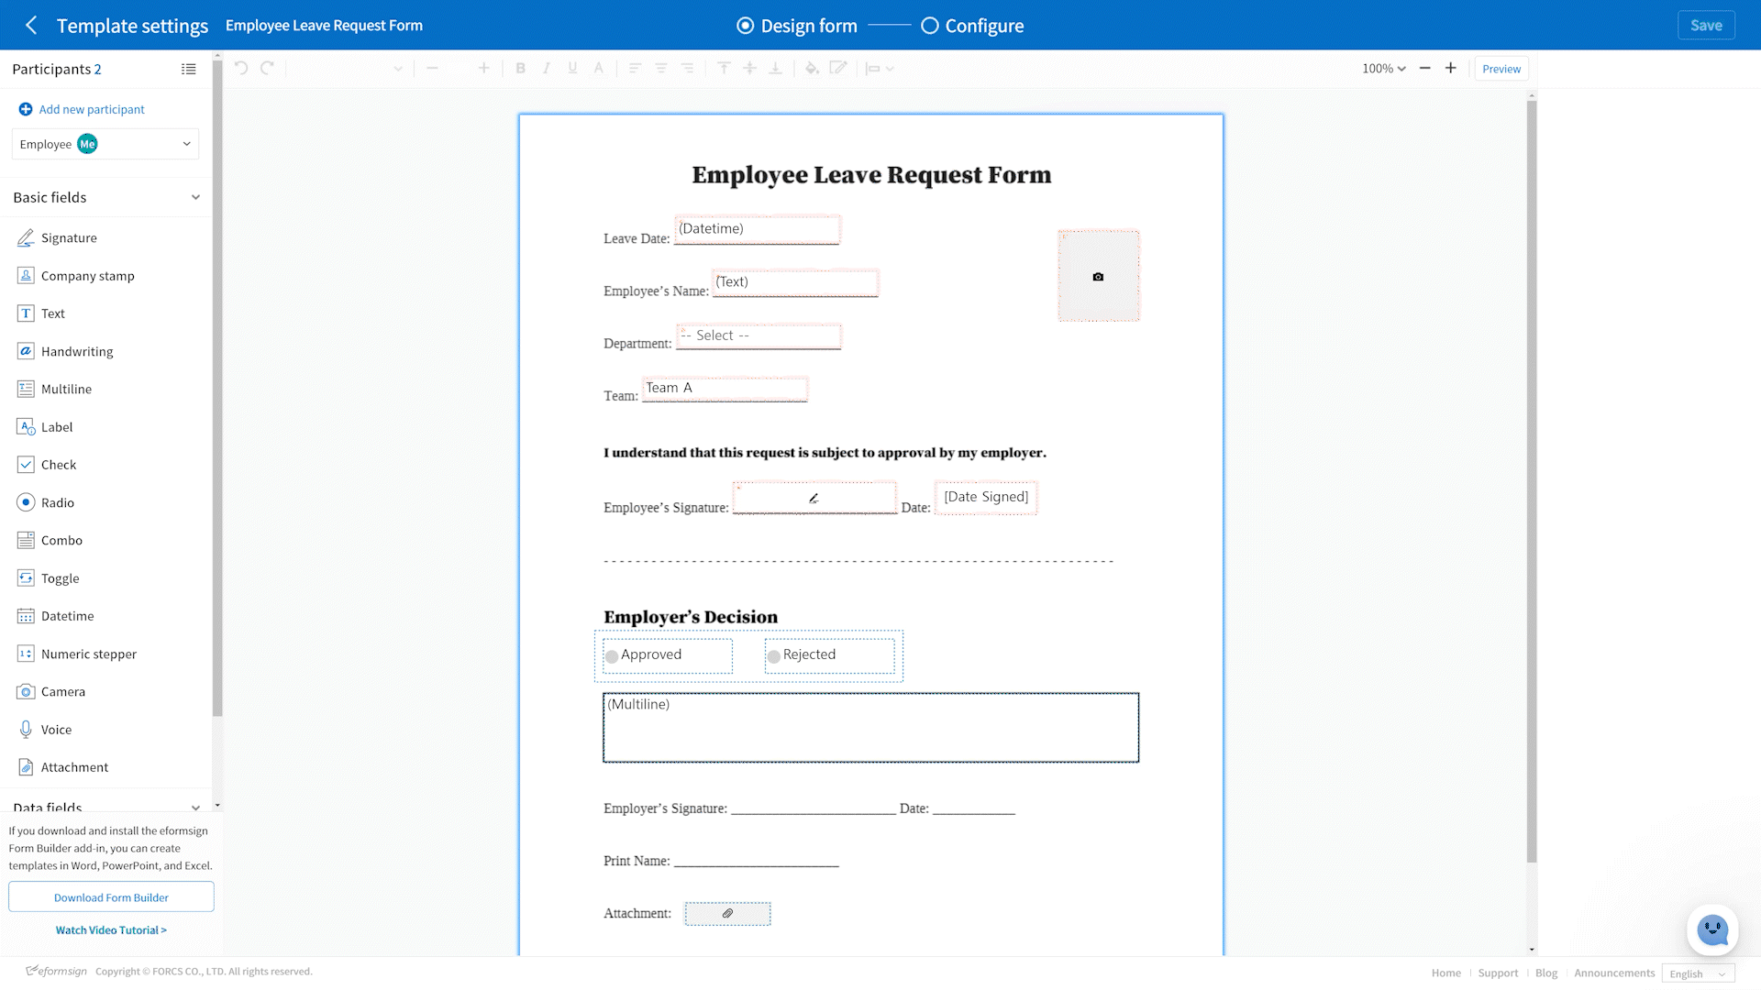1761x990 pixels.
Task: Switch to the Configure step
Action: (972, 26)
